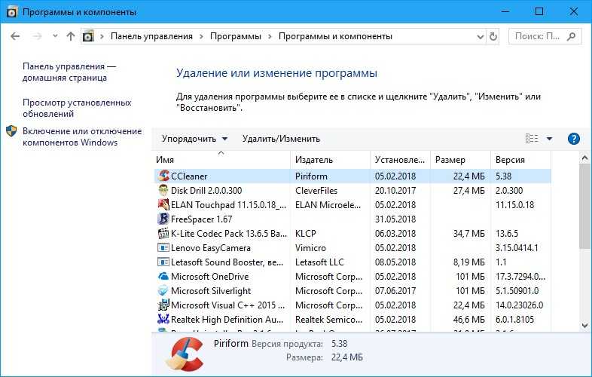Select the FreeSpacer 1.67 row
The height and width of the screenshot is (377, 592).
point(352,219)
